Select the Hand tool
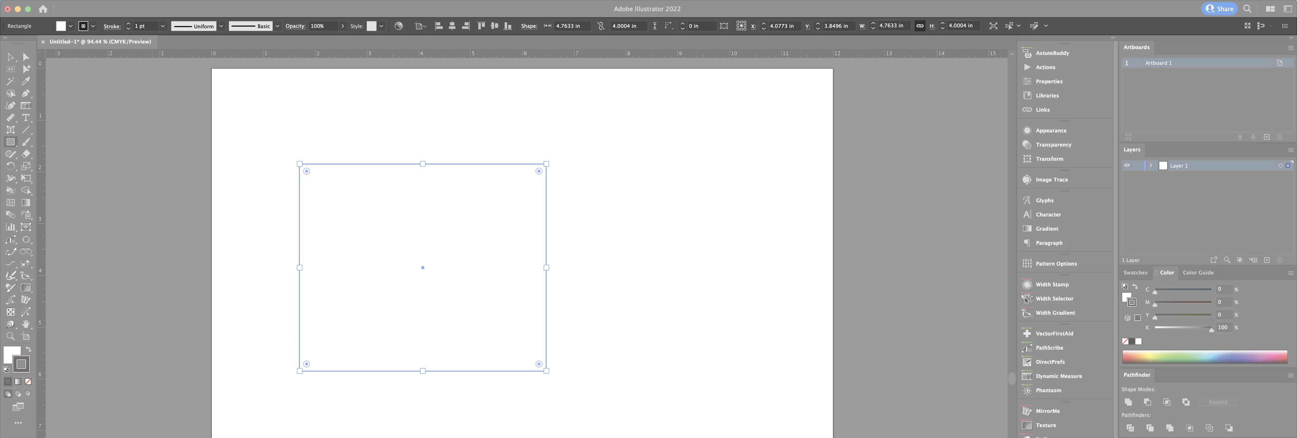 point(26,324)
